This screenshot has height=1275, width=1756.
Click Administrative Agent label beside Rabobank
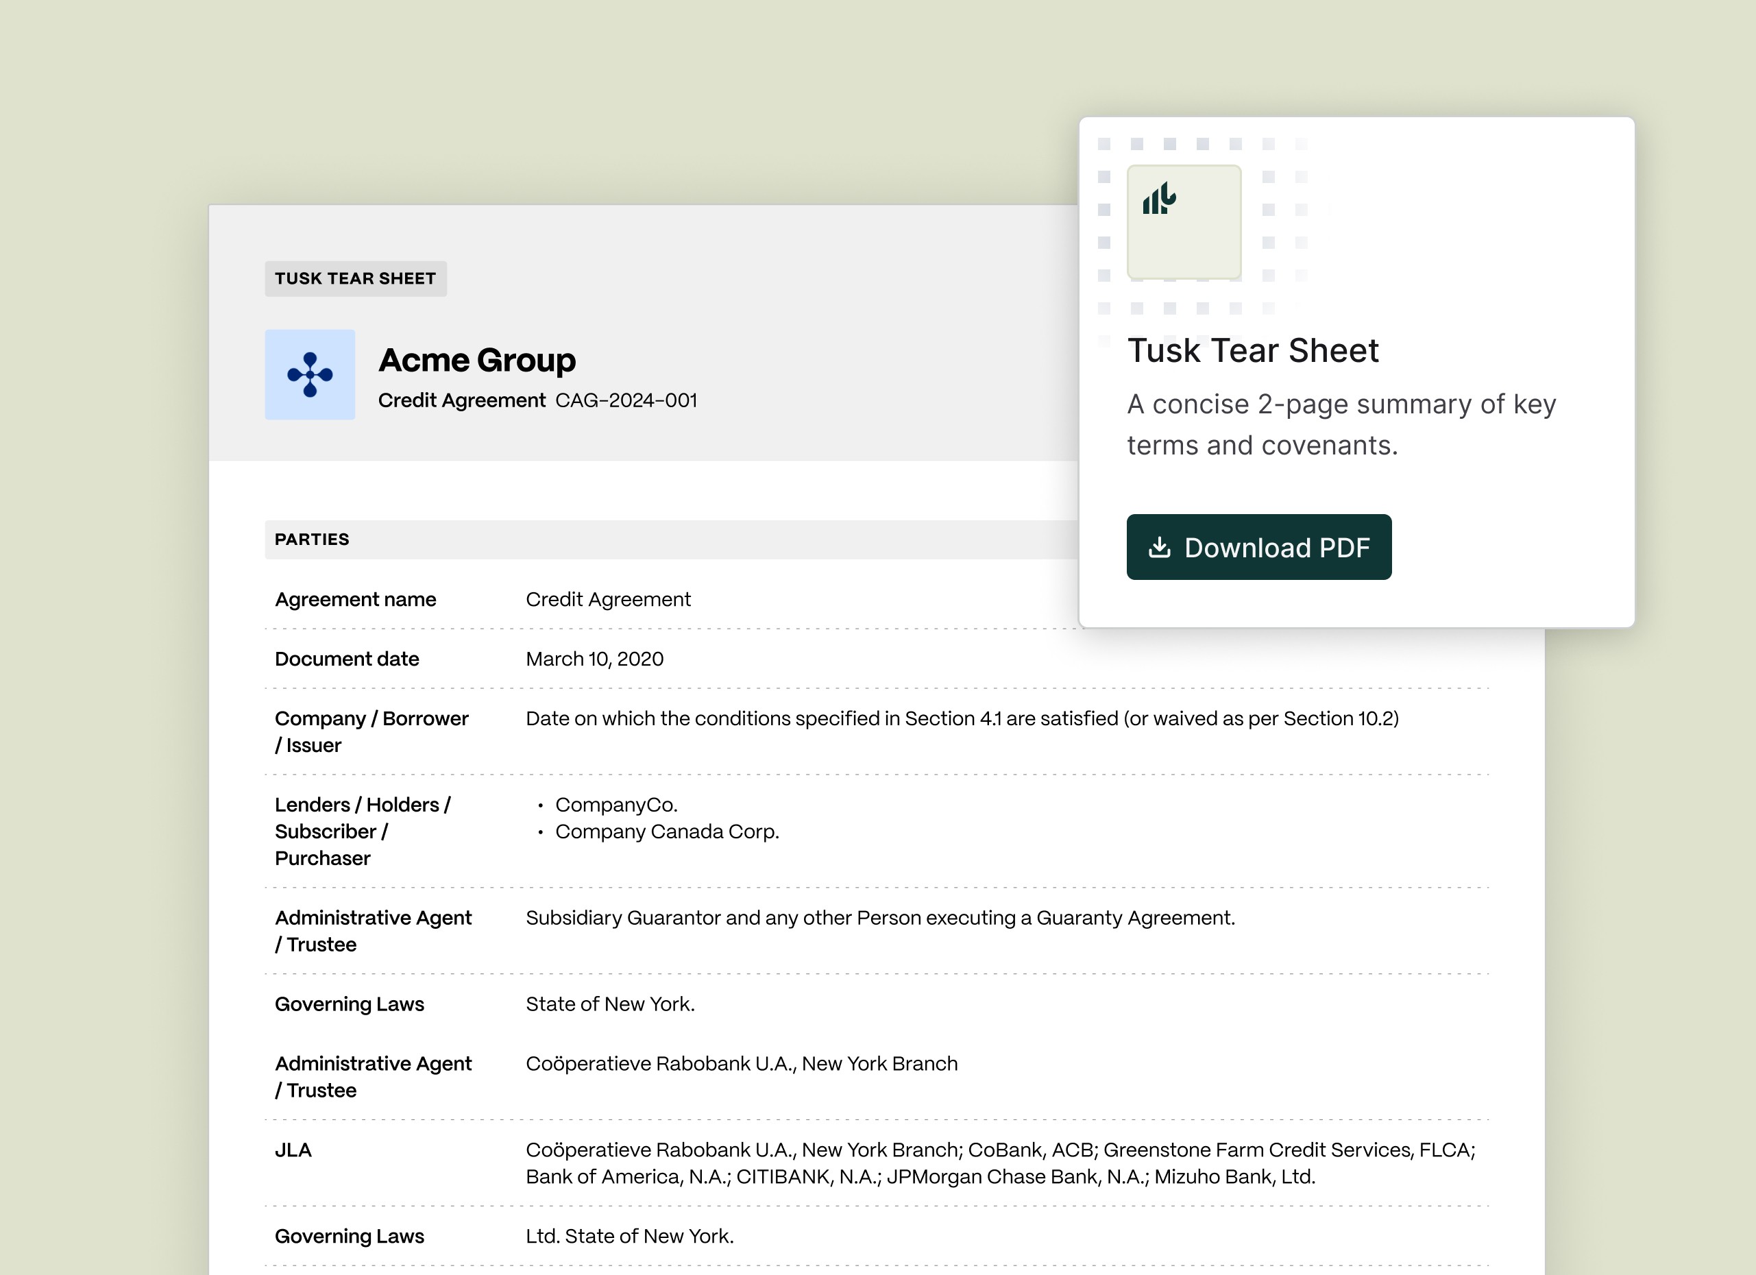tap(373, 1077)
